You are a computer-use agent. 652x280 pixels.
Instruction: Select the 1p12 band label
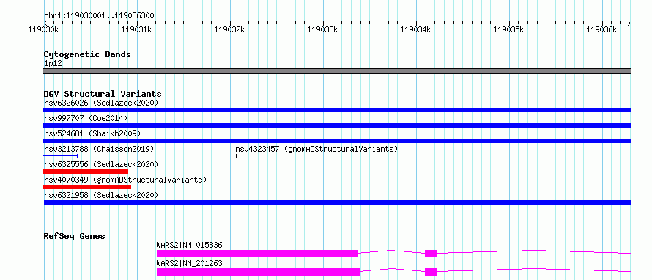[x=53, y=64]
